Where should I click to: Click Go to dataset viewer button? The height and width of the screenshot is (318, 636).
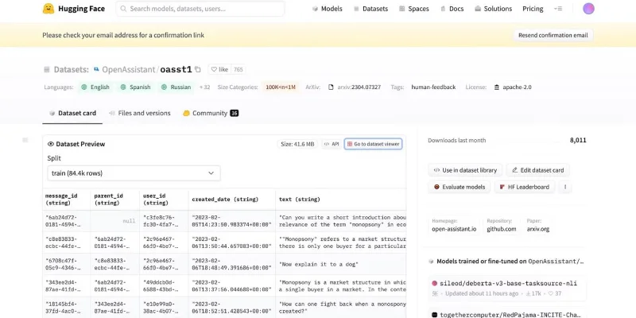[373, 144]
